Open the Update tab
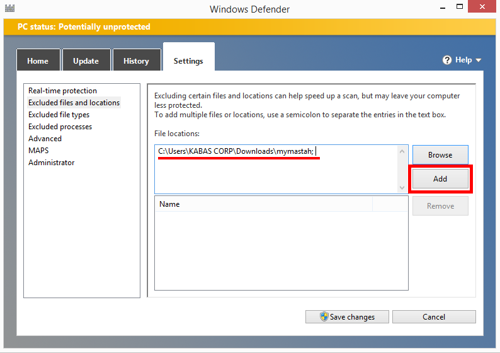 tap(86, 61)
